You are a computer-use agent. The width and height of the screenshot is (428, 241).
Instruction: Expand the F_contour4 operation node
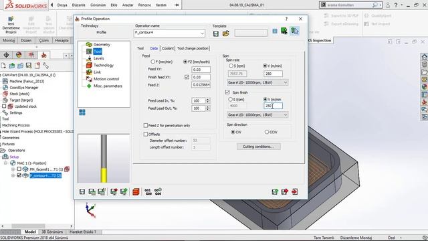point(13,175)
